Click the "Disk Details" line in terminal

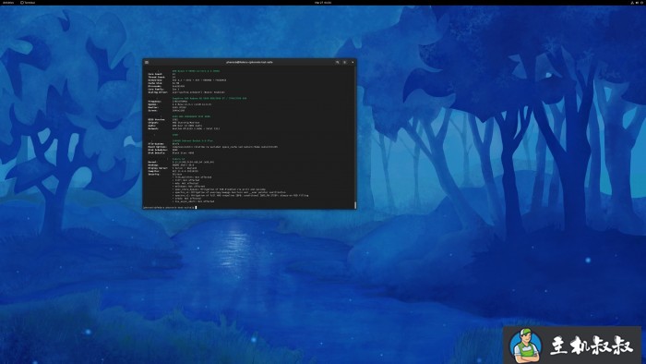click(x=171, y=153)
